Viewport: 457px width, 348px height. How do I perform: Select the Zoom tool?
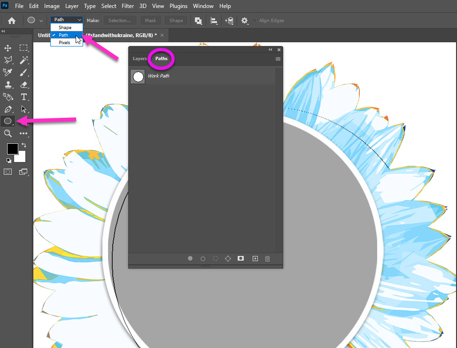(8, 133)
